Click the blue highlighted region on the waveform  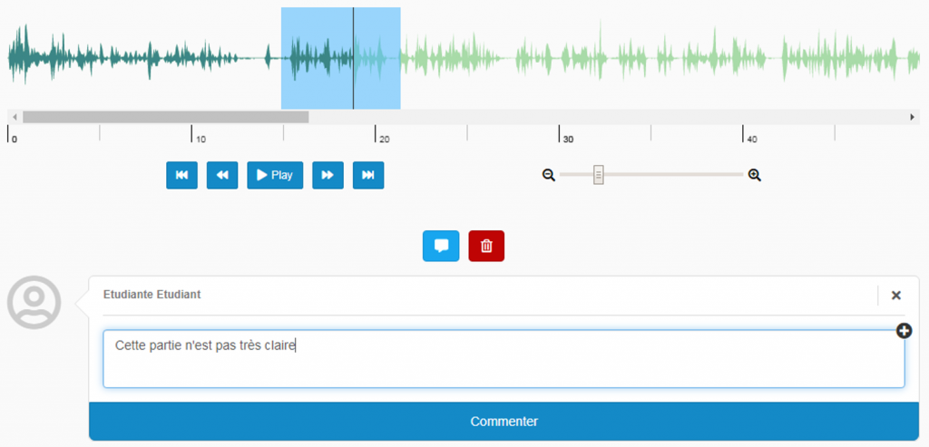click(341, 58)
